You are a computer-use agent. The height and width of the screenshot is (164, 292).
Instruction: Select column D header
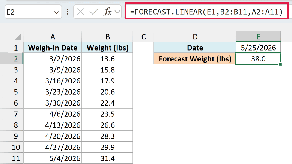(195, 37)
